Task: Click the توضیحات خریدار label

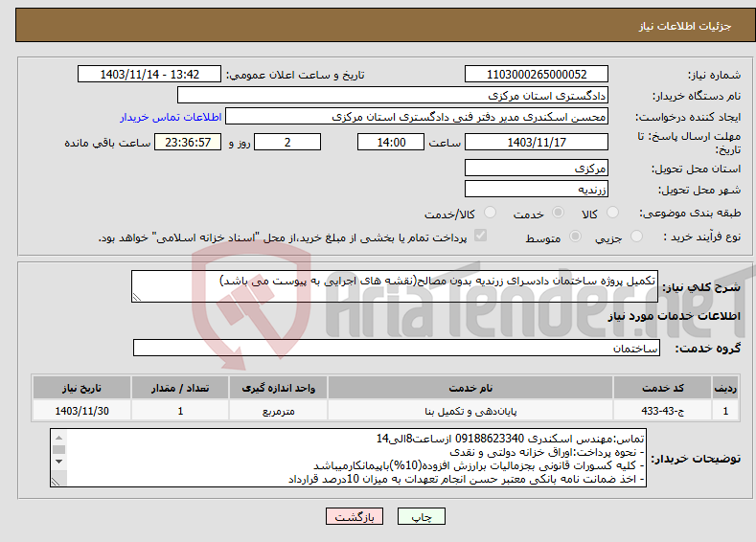Action: pos(696,459)
